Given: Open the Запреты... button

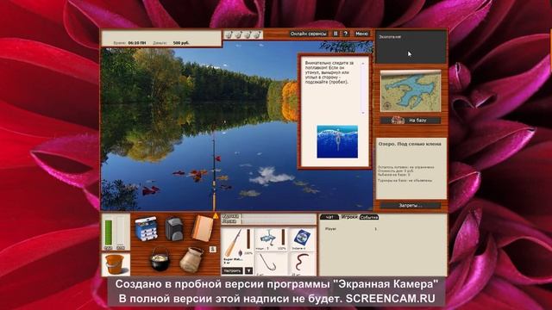Looking at the screenshot, I should 411,205.
